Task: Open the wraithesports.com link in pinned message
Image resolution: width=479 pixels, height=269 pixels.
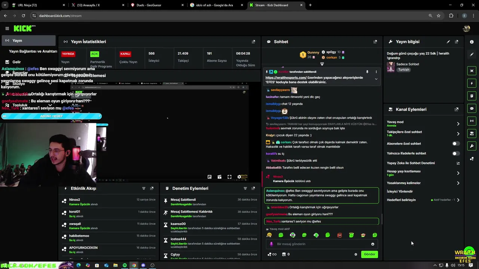Action: tap(286, 78)
